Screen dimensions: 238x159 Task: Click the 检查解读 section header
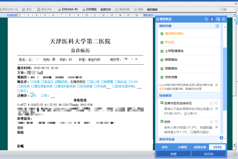tap(165, 96)
